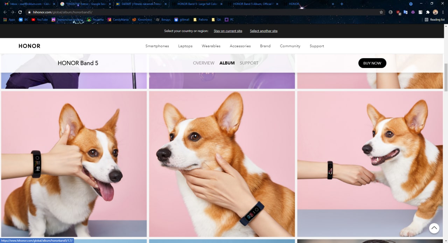448x243 pixels.
Task: Open the PC bookmark
Action: tap(229, 20)
